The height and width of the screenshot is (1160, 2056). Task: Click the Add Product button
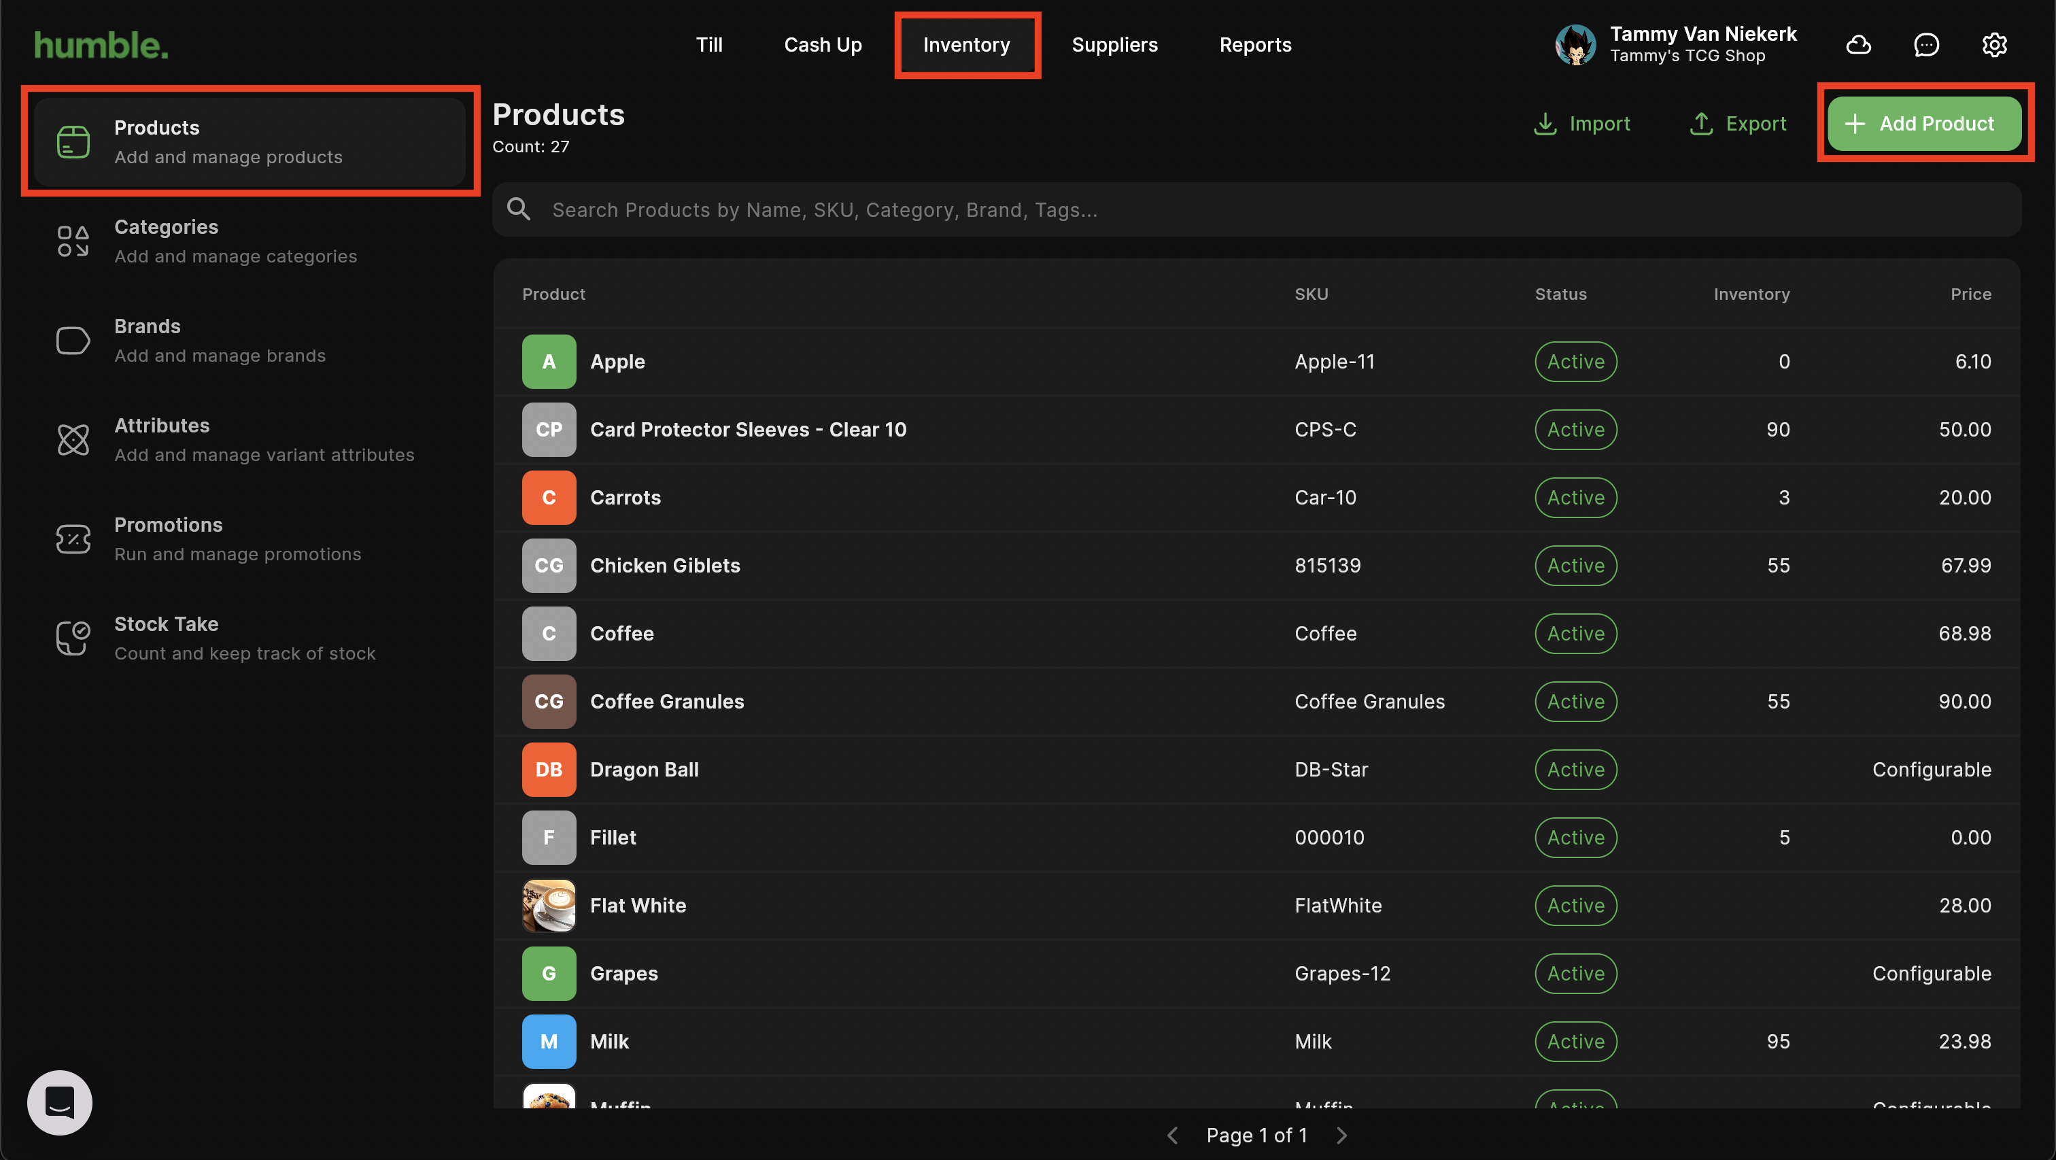[1924, 124]
